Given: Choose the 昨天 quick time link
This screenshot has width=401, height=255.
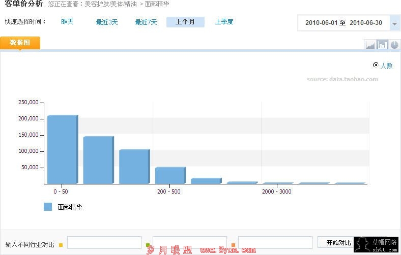Looking at the screenshot, I should click(67, 22).
